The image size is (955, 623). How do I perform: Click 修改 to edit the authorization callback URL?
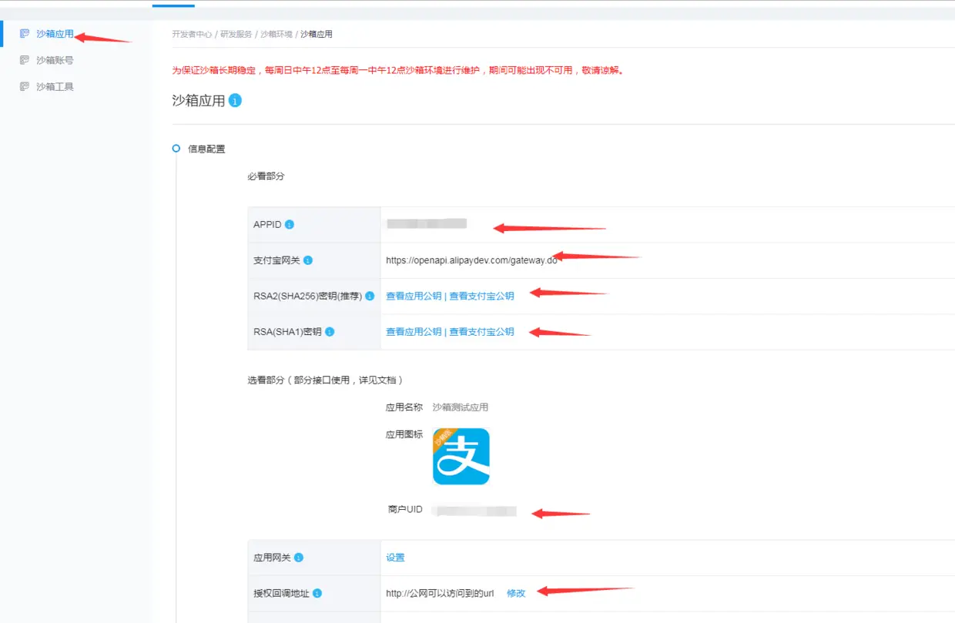(515, 593)
